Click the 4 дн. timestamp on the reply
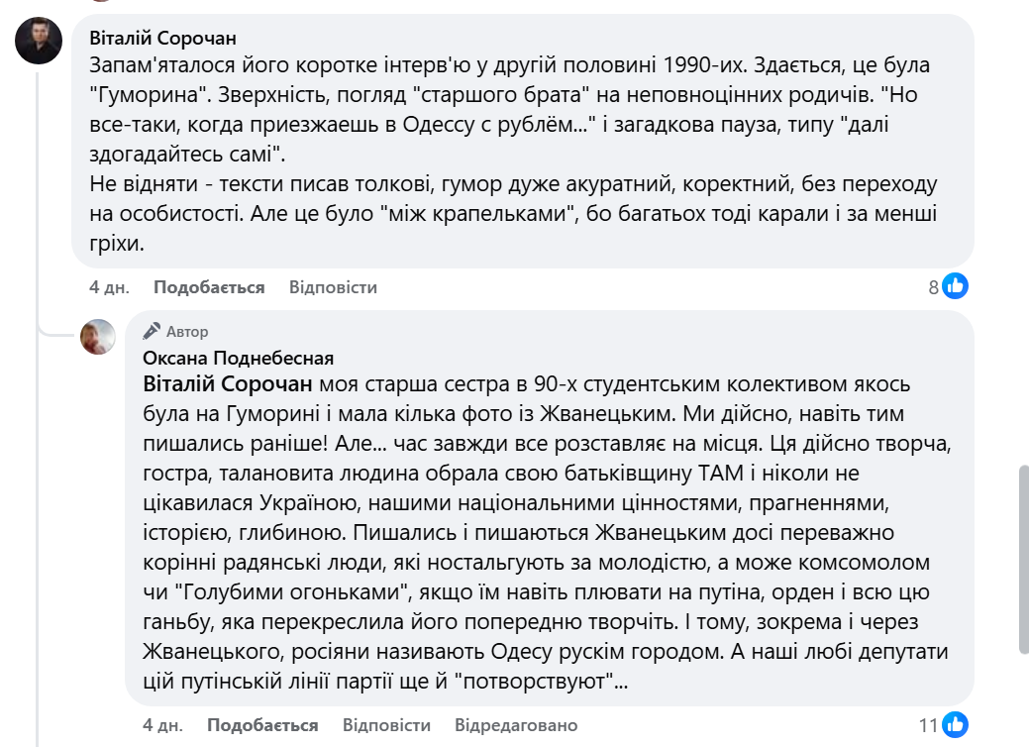 (164, 724)
